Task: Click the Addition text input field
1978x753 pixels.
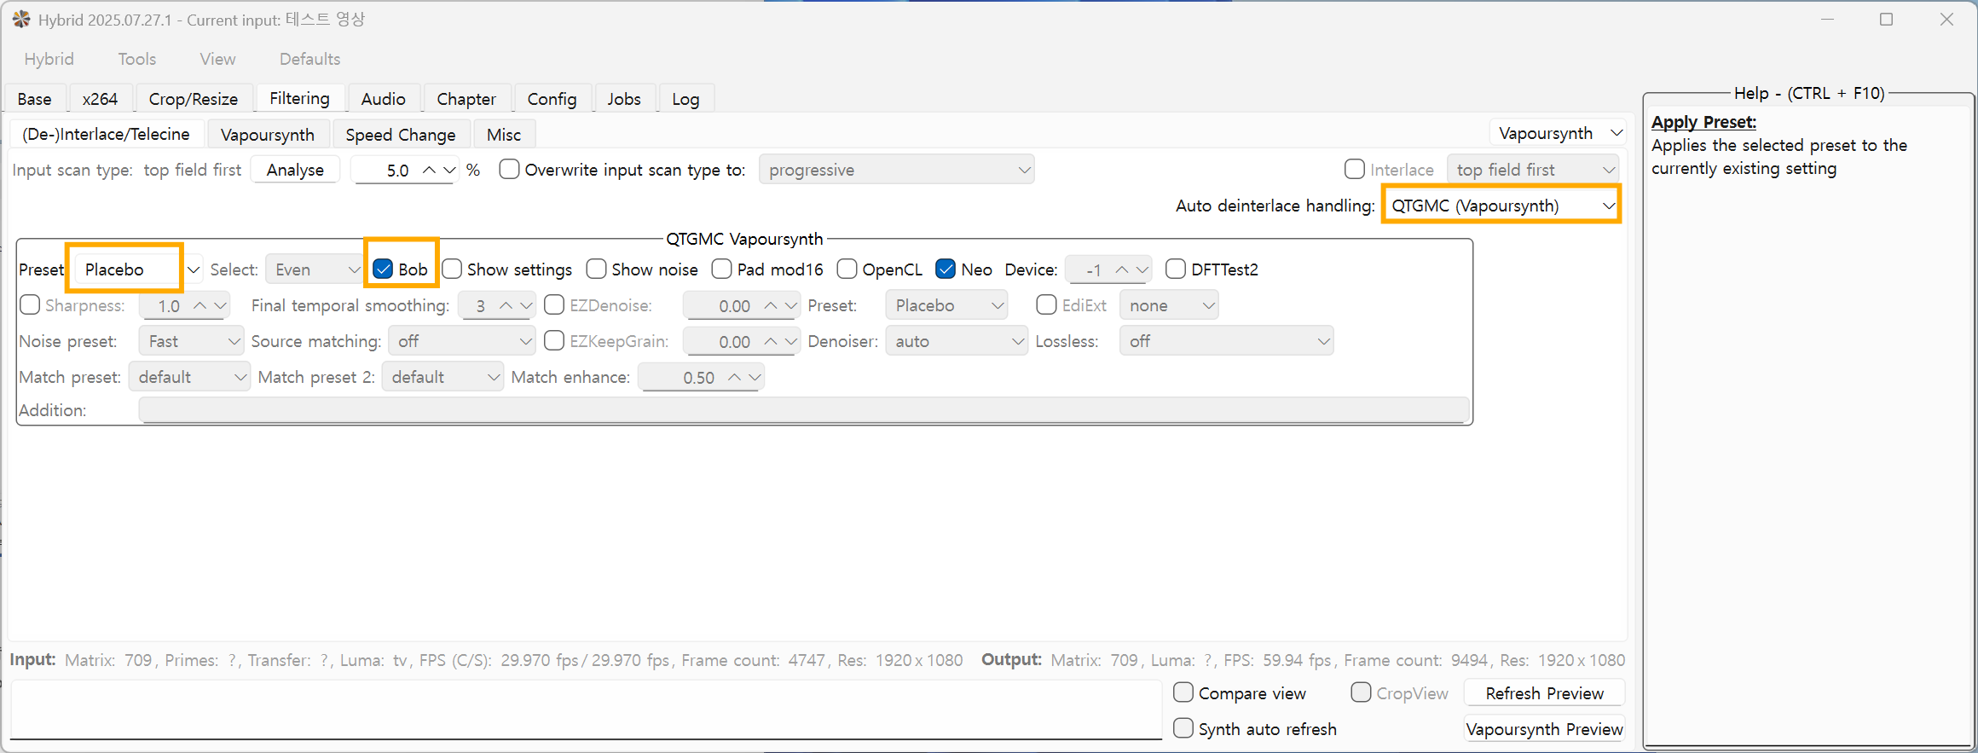Action: [x=803, y=410]
